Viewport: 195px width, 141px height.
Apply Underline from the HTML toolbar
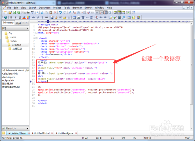[20, 18]
